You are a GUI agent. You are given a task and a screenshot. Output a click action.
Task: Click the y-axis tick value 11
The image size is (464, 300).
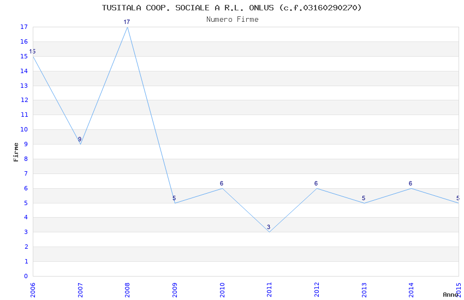(x=24, y=115)
